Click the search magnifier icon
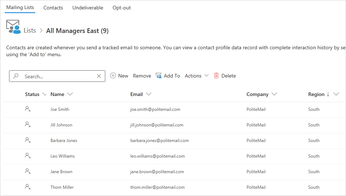Screen dimensions: 346x196 tap(16, 76)
